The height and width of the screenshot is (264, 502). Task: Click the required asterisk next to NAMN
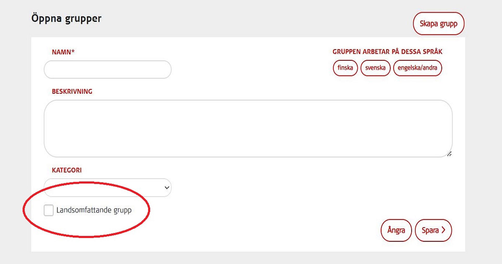click(73, 51)
